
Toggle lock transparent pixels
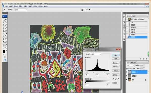point(130,69)
